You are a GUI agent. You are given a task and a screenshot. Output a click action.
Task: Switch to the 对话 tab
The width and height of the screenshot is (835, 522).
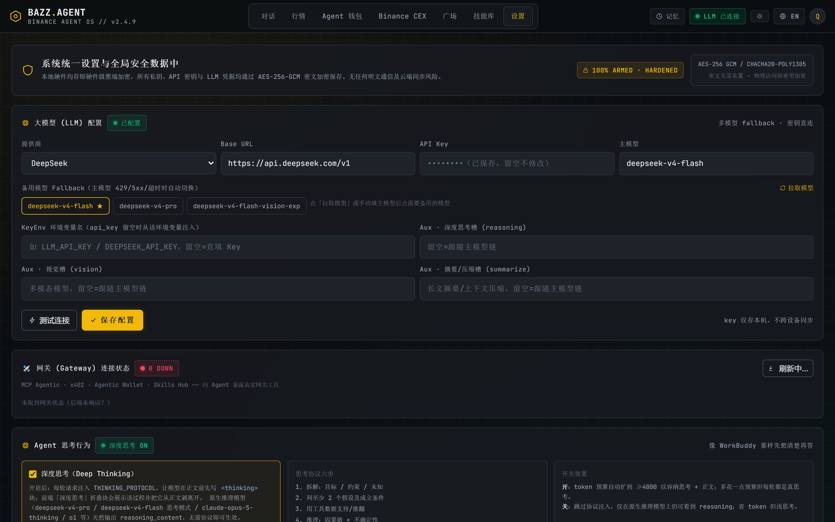[x=268, y=16]
